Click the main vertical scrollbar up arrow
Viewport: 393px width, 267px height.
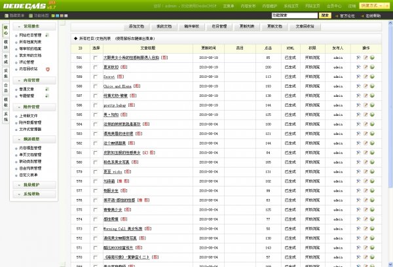pos(390,23)
